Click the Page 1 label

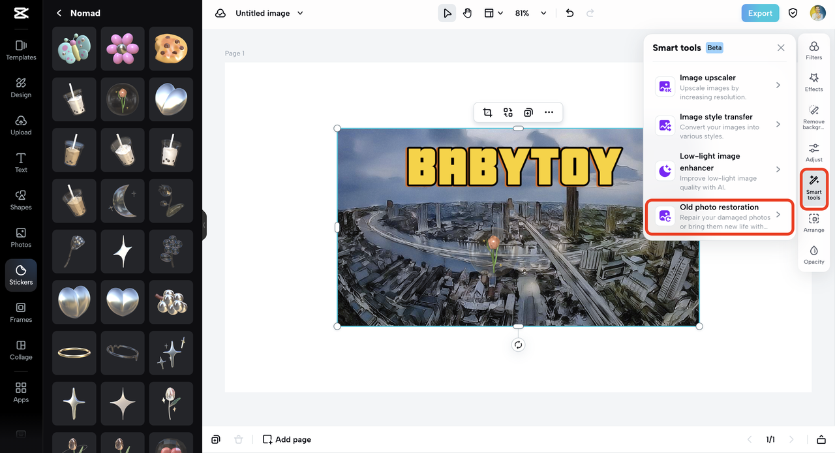tap(235, 54)
